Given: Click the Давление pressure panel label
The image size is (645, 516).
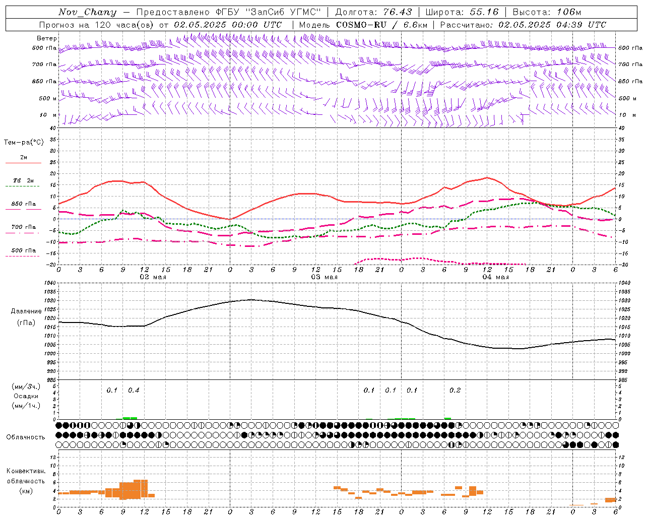Looking at the screenshot, I should pos(26,311).
